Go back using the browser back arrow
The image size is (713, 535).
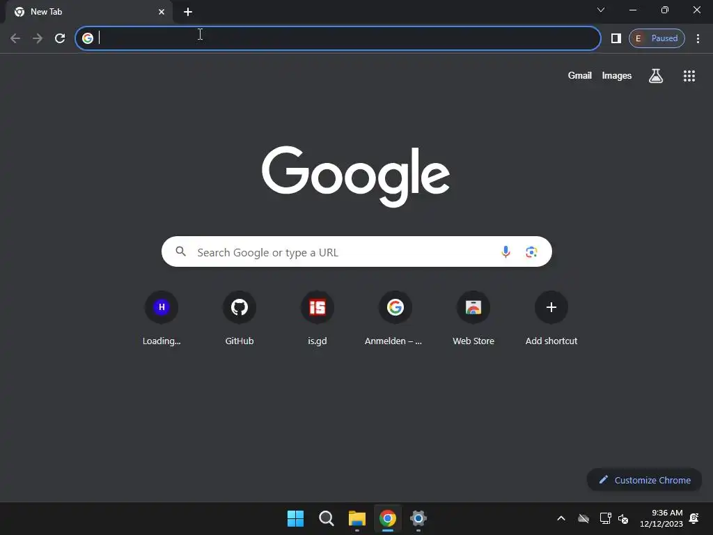[15, 38]
